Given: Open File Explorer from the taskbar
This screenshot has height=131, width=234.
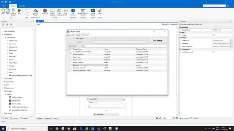Looking at the screenshot, I should click(69, 128).
